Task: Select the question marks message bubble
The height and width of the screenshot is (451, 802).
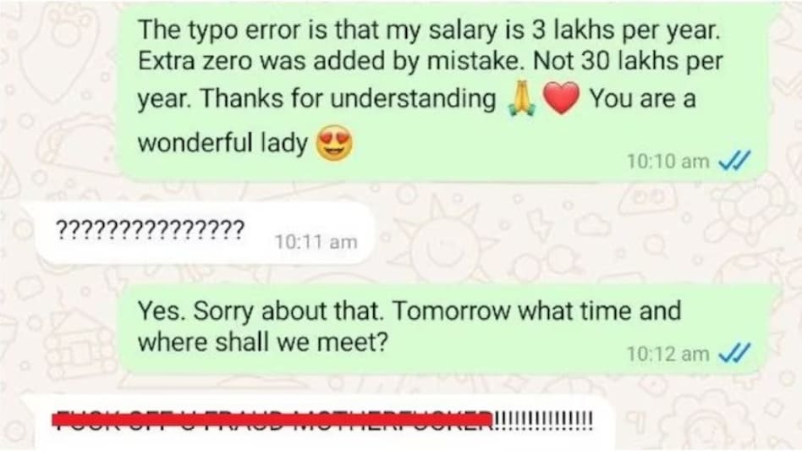Action: (206, 234)
